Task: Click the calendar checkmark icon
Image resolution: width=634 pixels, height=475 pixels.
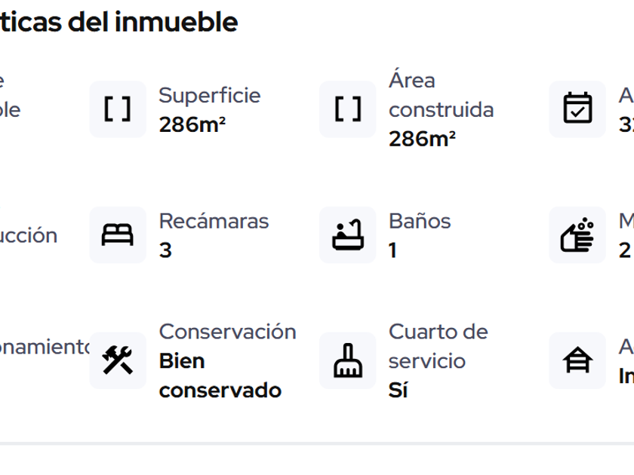Action: point(577,109)
